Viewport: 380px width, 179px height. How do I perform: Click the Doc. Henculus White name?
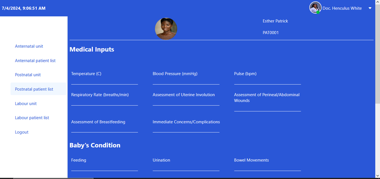click(x=342, y=8)
